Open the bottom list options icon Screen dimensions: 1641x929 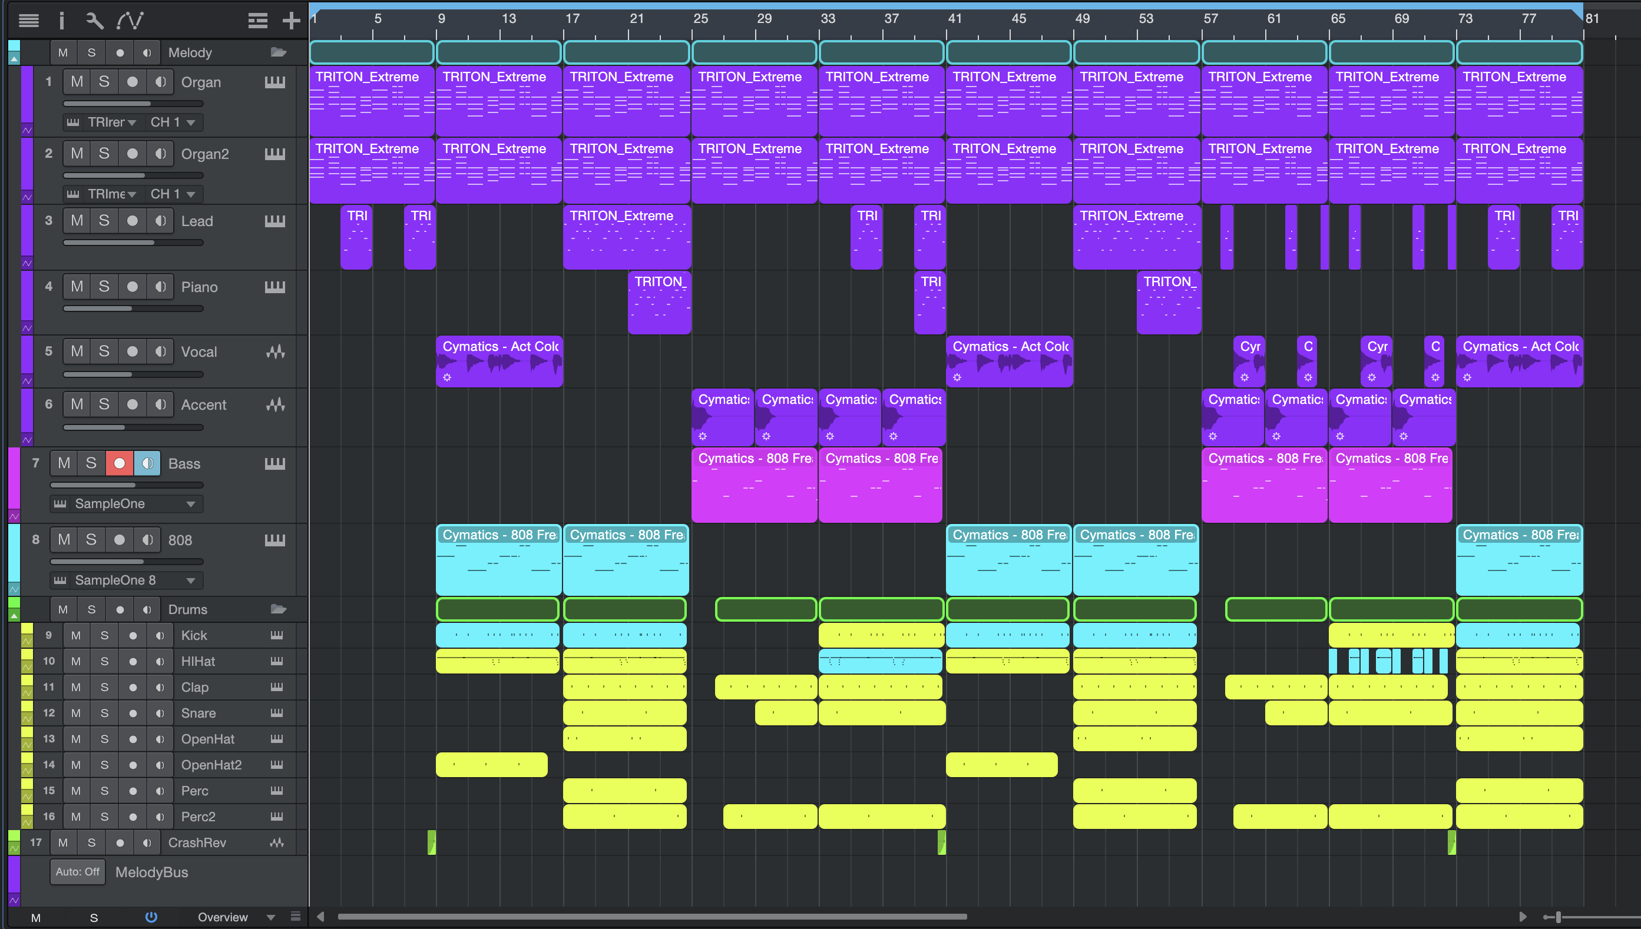click(x=296, y=917)
